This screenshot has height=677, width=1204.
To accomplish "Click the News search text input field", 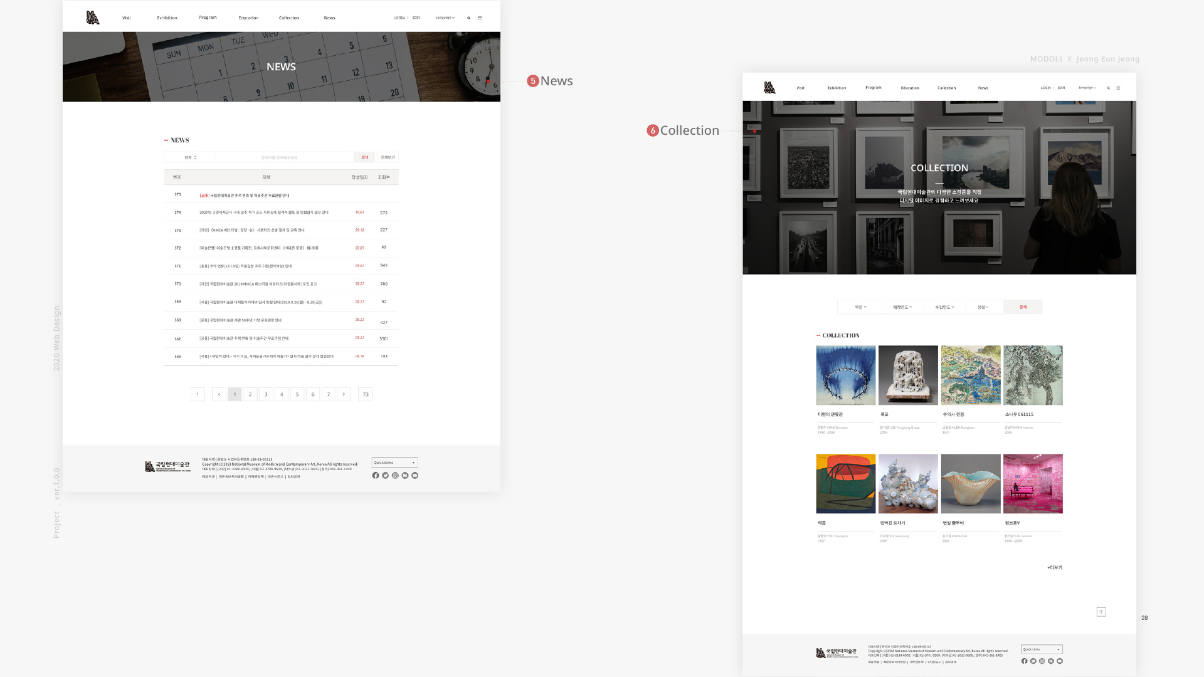I will click(283, 157).
